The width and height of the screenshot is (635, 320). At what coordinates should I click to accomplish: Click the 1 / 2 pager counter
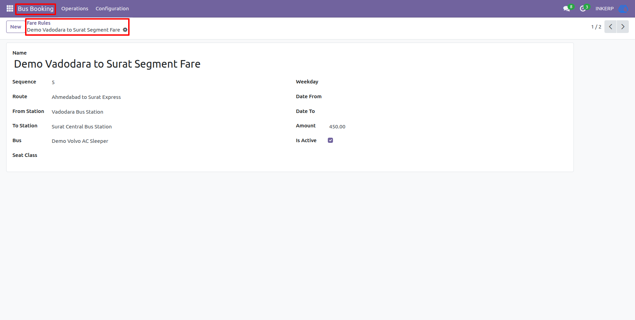click(596, 27)
